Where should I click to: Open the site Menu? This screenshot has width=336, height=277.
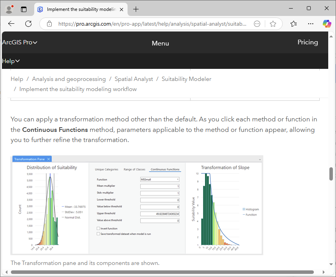coord(160,43)
